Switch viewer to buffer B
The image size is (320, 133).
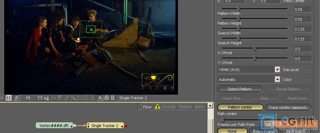[x=113, y=98]
